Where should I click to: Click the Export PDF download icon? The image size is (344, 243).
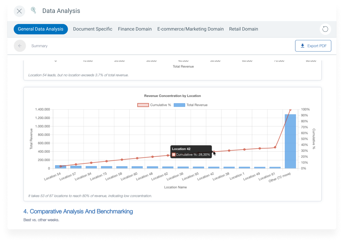click(x=302, y=46)
